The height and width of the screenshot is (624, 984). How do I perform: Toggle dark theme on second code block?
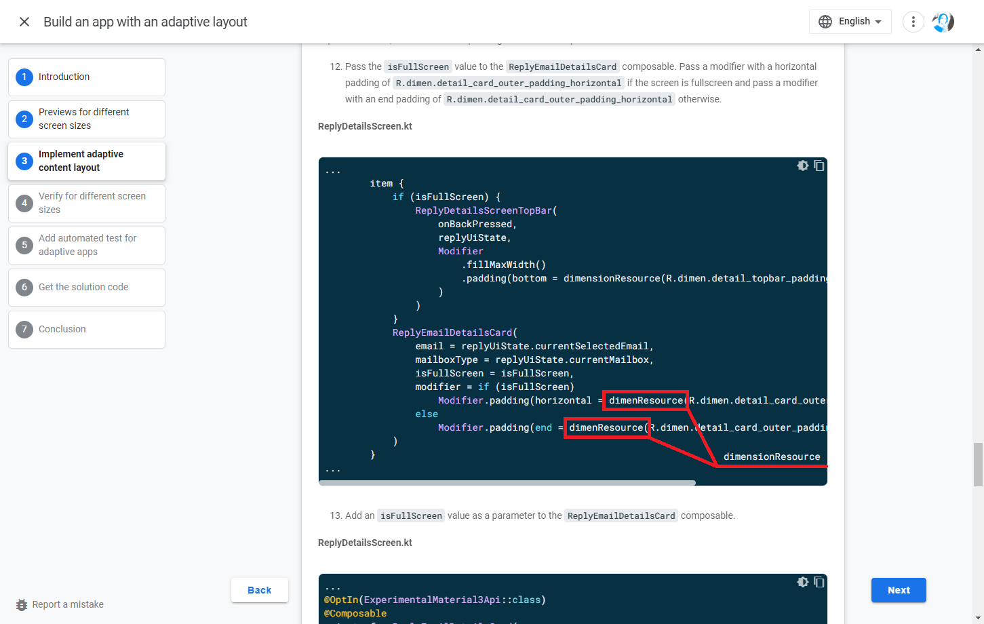click(803, 582)
